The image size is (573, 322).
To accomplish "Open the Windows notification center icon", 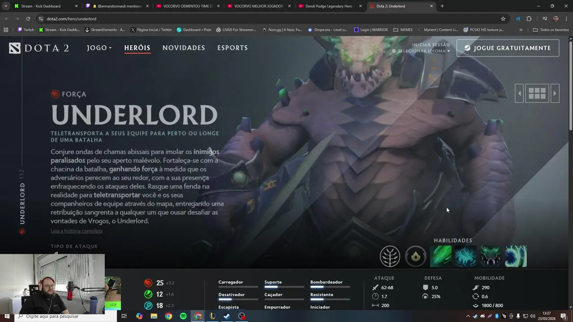I will (x=564, y=316).
